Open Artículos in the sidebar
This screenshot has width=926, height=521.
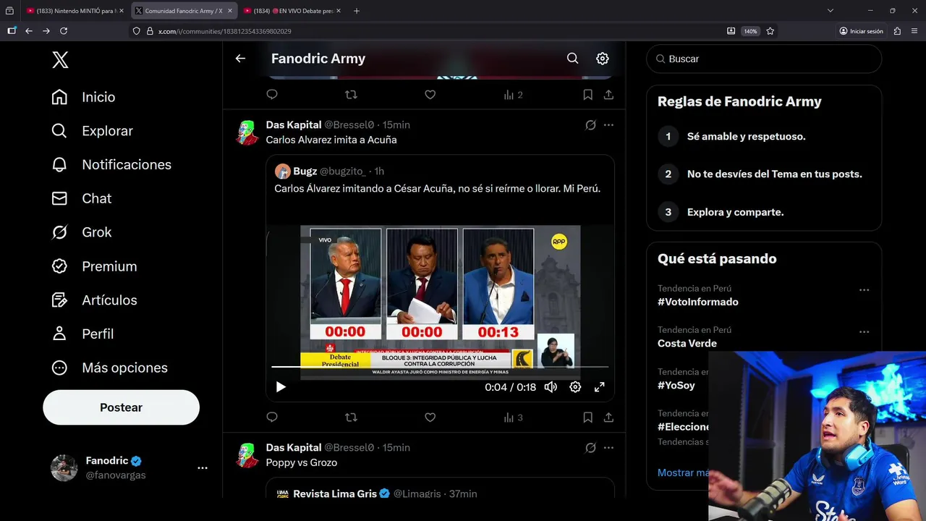click(x=94, y=300)
